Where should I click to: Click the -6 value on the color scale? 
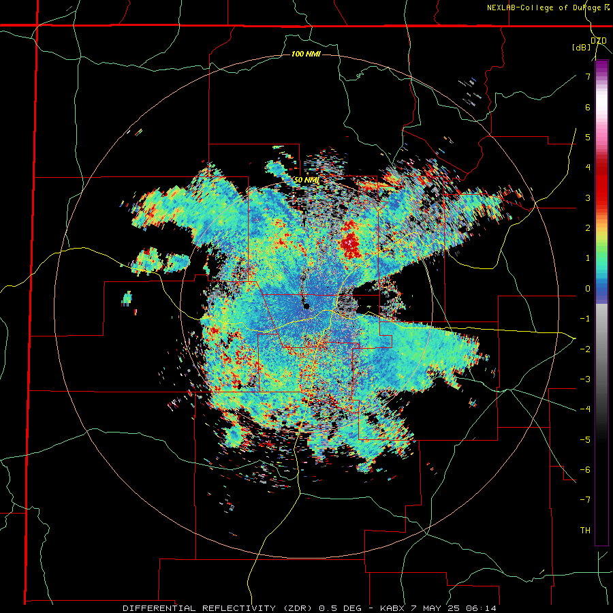(585, 469)
